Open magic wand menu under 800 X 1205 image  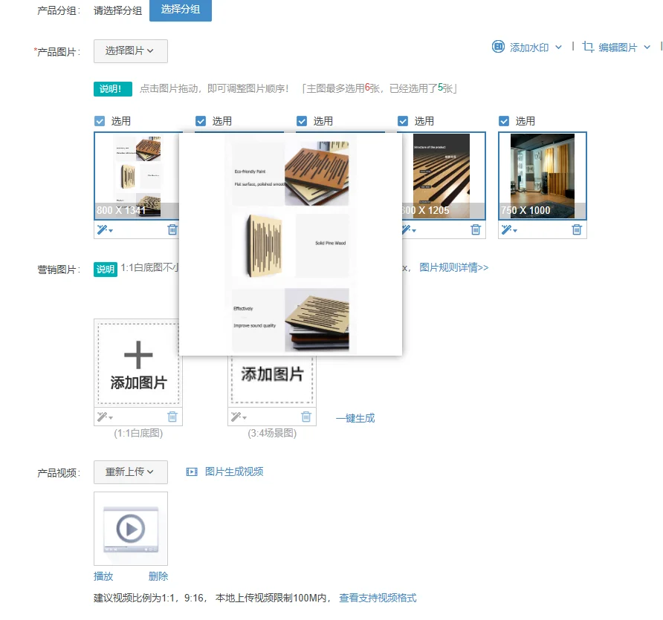pos(409,229)
